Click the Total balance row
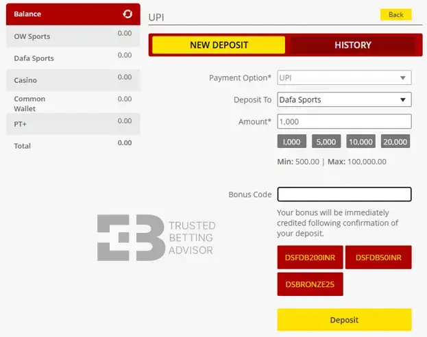The image size is (427, 337). coord(73,146)
